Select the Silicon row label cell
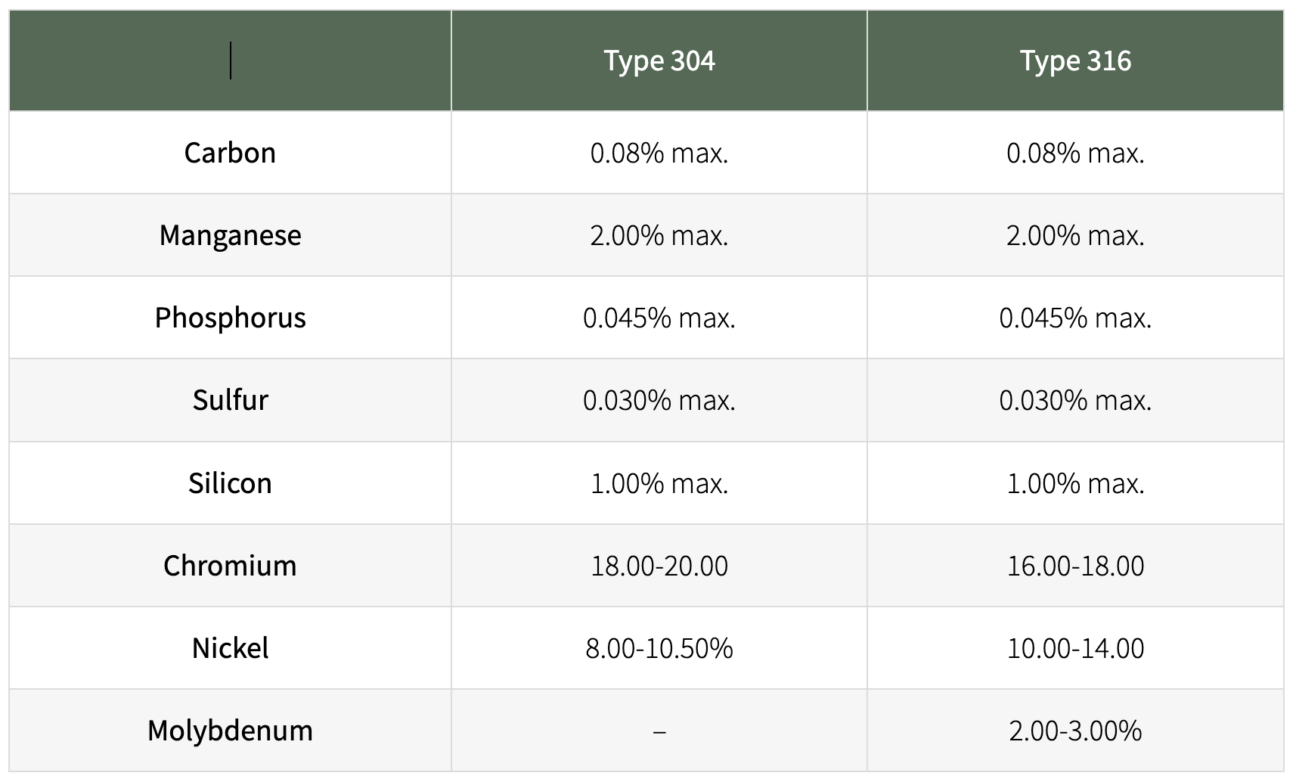Viewport: 1296px width, 782px height. [230, 483]
